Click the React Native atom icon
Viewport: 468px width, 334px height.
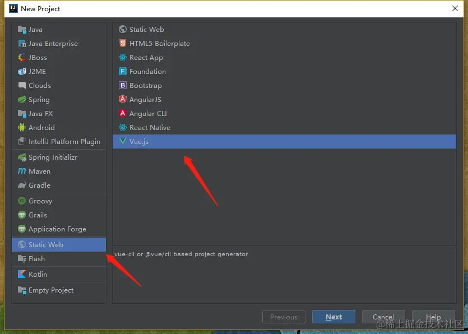[123, 127]
